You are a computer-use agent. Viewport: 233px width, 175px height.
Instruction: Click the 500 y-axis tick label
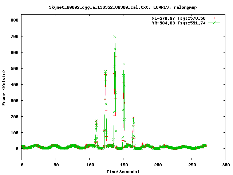pos(15,69)
